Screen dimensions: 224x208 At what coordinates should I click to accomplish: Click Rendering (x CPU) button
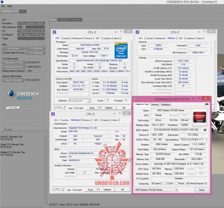click(x=14, y=67)
